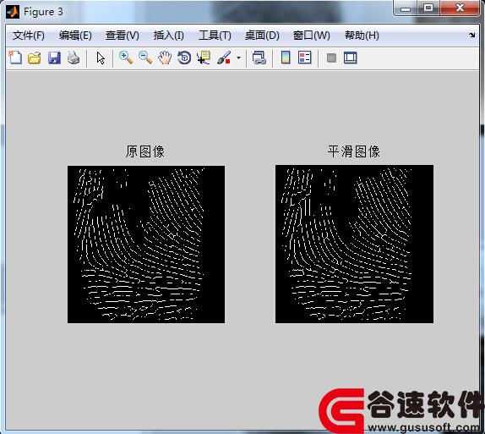Select the Pan hand tool
Image resolution: width=485 pixels, height=434 pixels.
[165, 58]
